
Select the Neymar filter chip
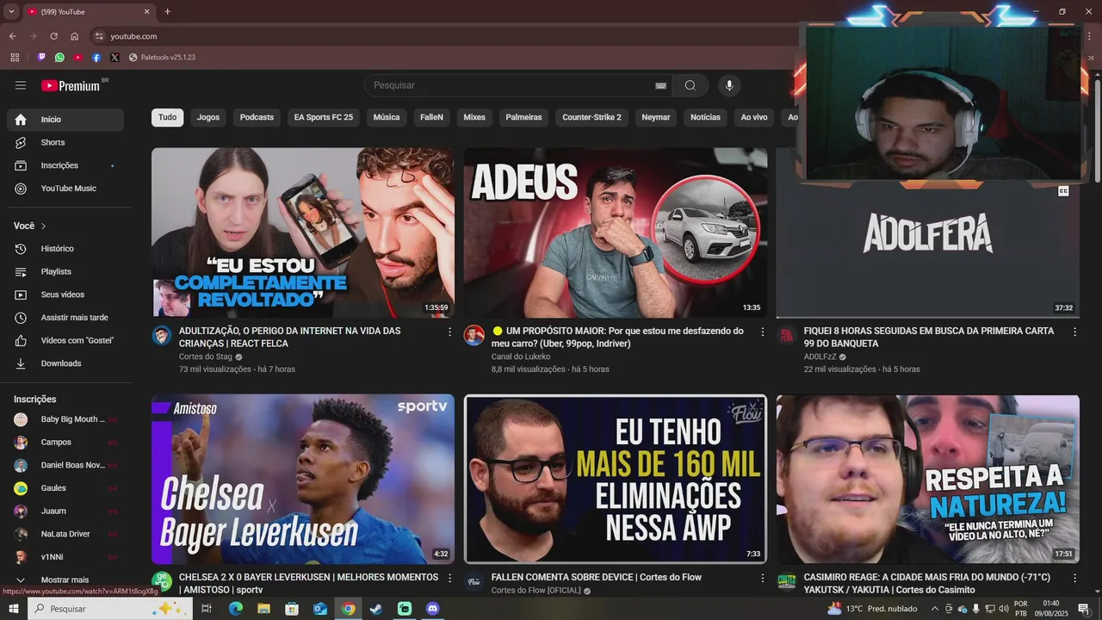tap(656, 117)
